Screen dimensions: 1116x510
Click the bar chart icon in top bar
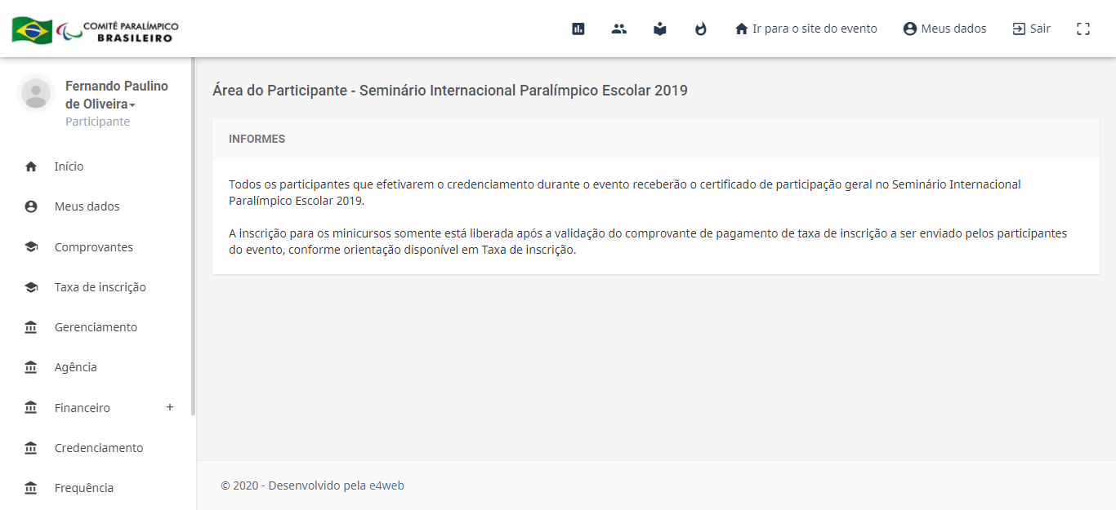(x=578, y=29)
